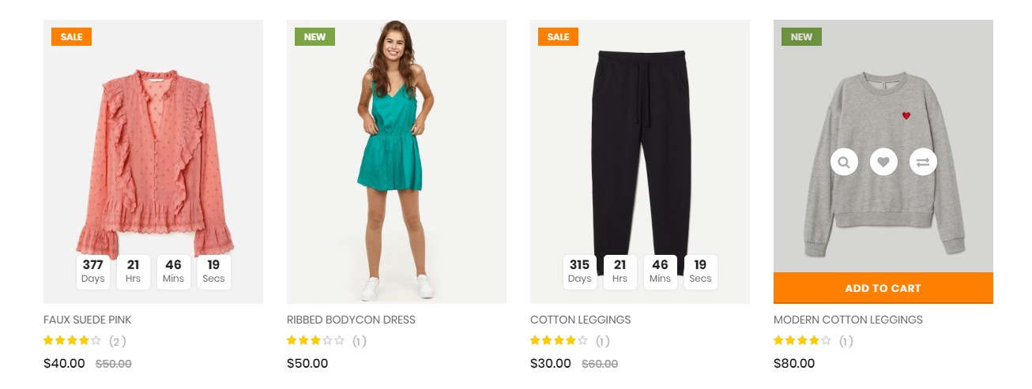1032x389 pixels.
Task: Open Modern Cotton Leggings product title
Action: coord(847,320)
